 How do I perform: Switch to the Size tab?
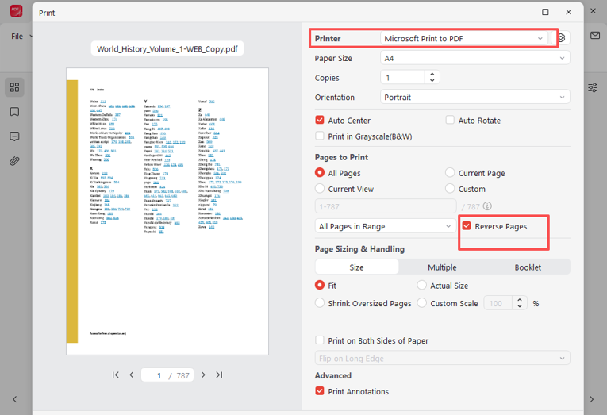[x=356, y=267]
